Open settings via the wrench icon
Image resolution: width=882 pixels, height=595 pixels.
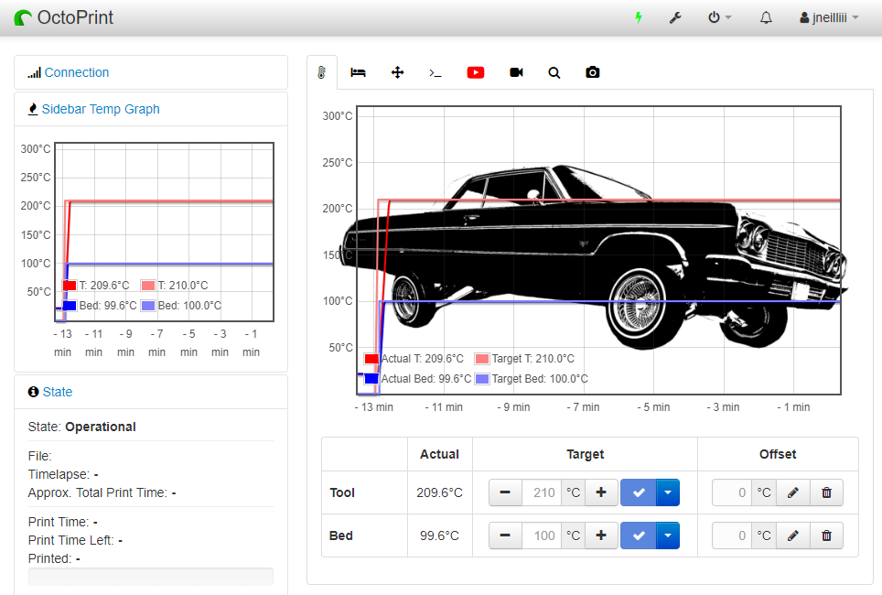tap(675, 17)
